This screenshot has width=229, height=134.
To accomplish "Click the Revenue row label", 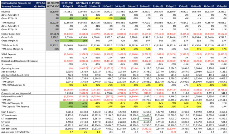I will click(6, 12).
